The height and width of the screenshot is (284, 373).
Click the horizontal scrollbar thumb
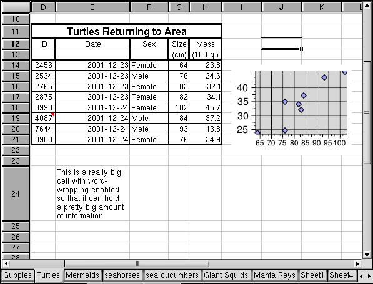pos(137,263)
